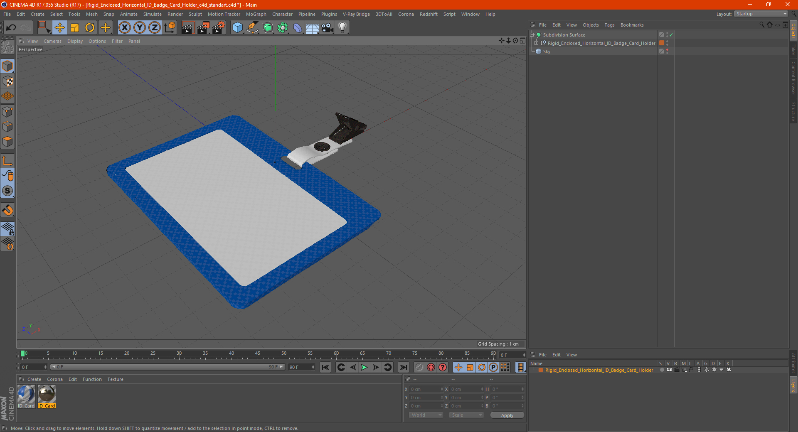Step the current frame field spinner
This screenshot has width=798, height=432.
click(524, 355)
